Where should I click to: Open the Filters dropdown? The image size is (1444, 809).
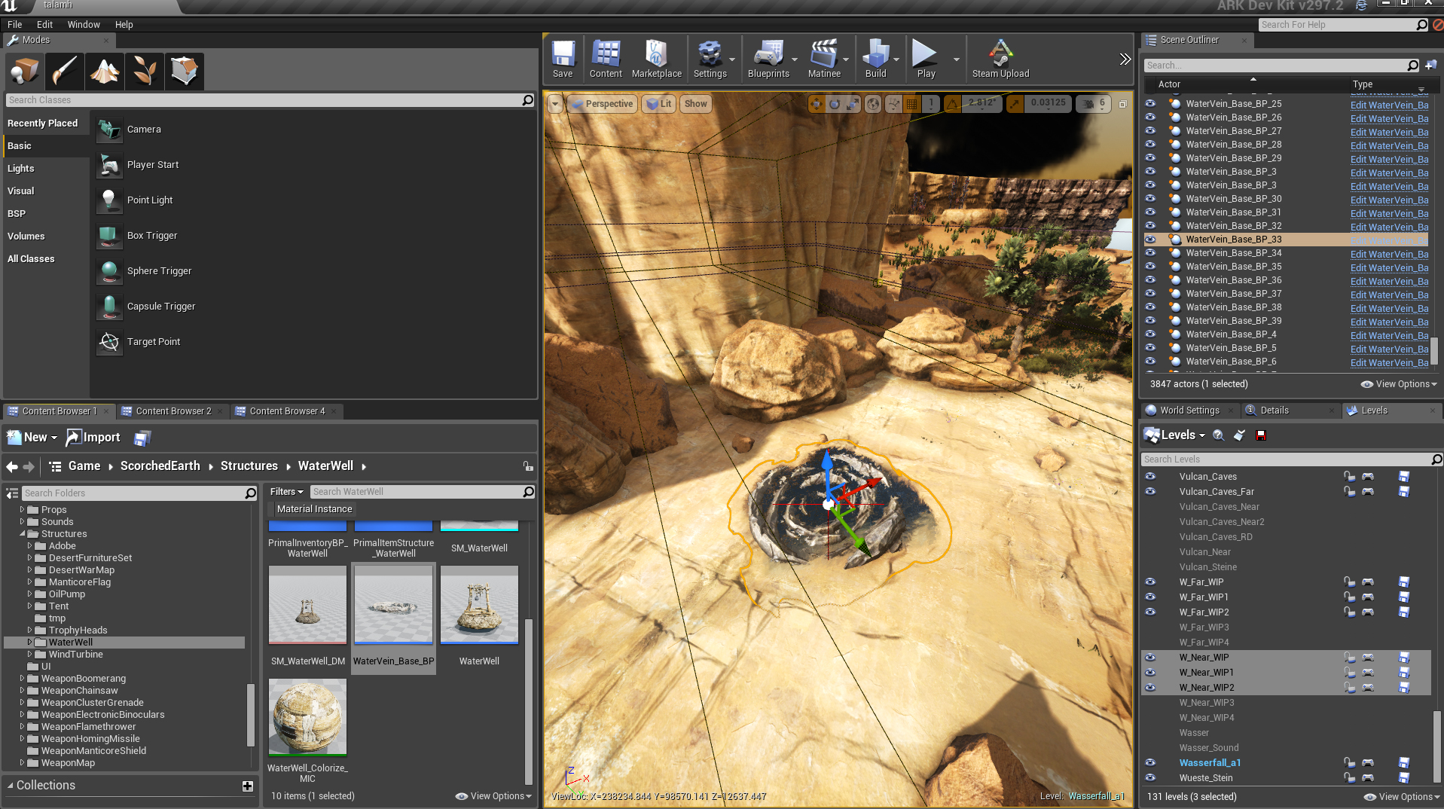286,492
